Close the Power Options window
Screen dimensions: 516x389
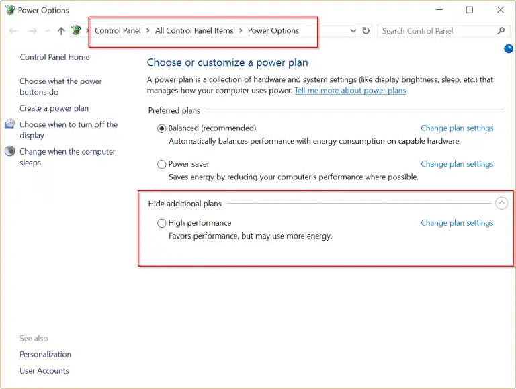500,10
